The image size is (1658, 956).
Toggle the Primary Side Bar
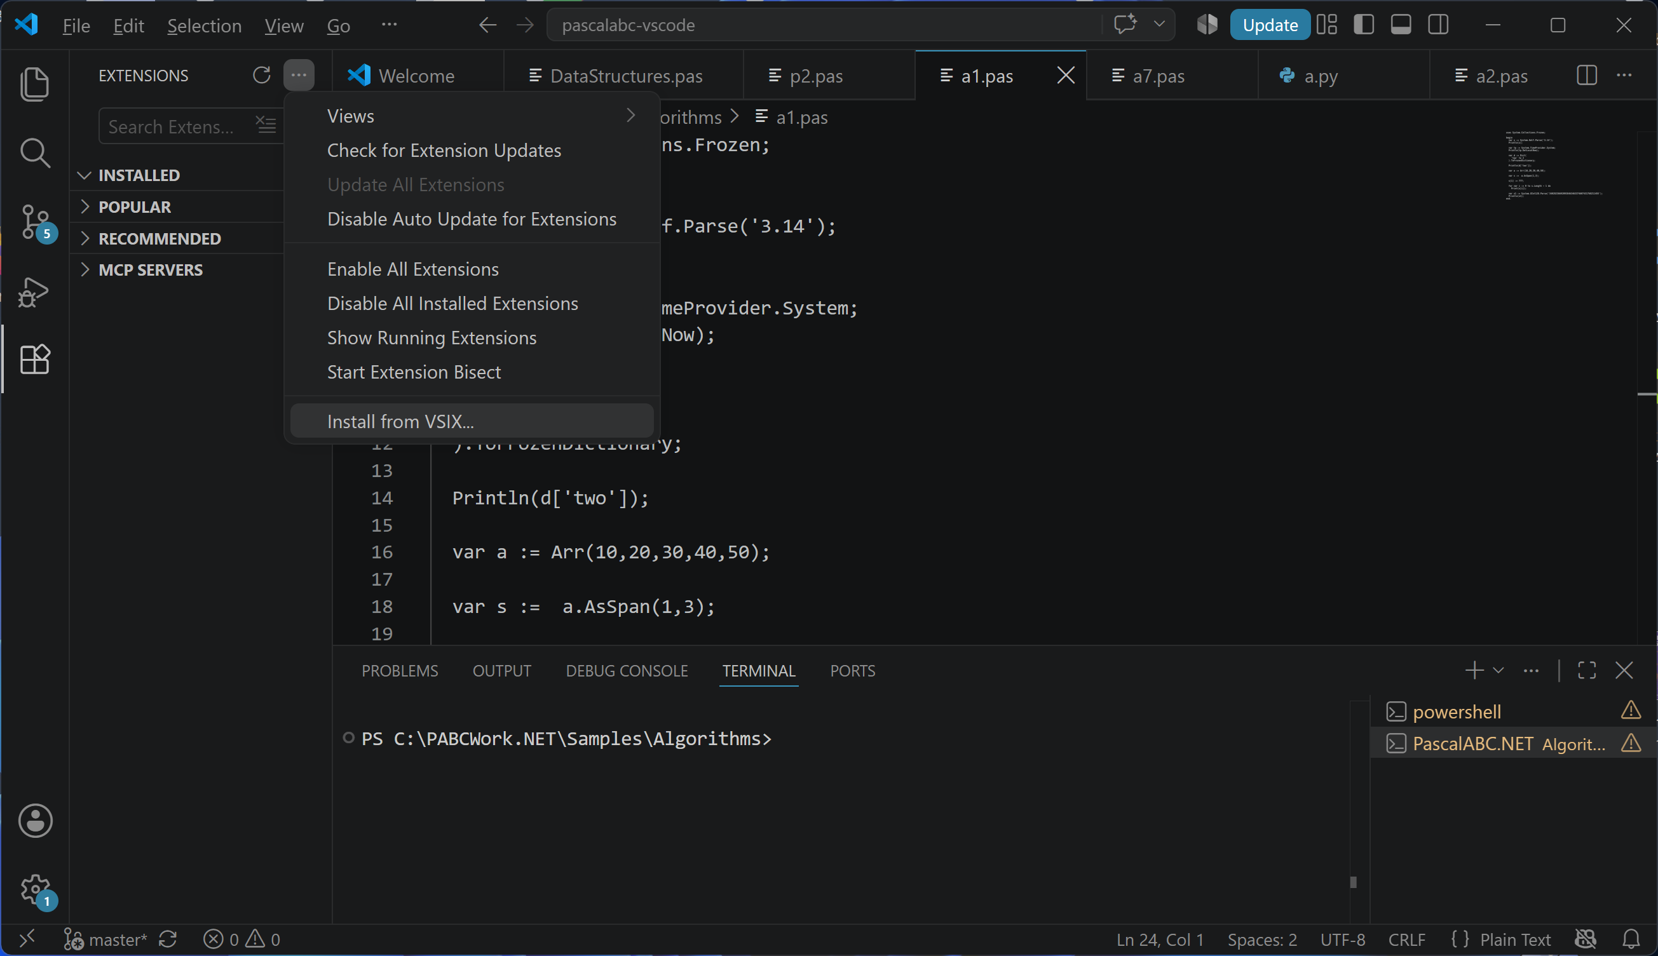(1364, 25)
